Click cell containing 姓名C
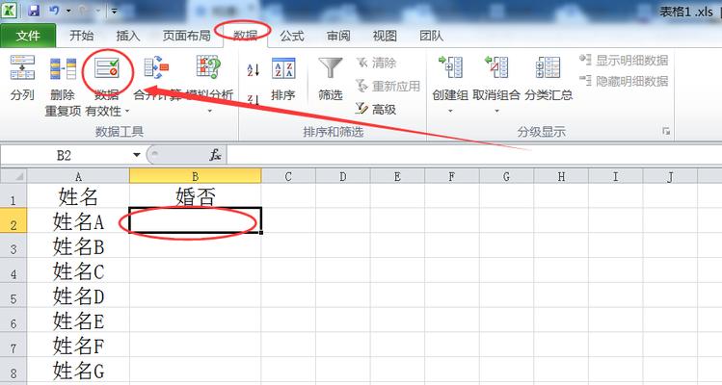 point(78,270)
